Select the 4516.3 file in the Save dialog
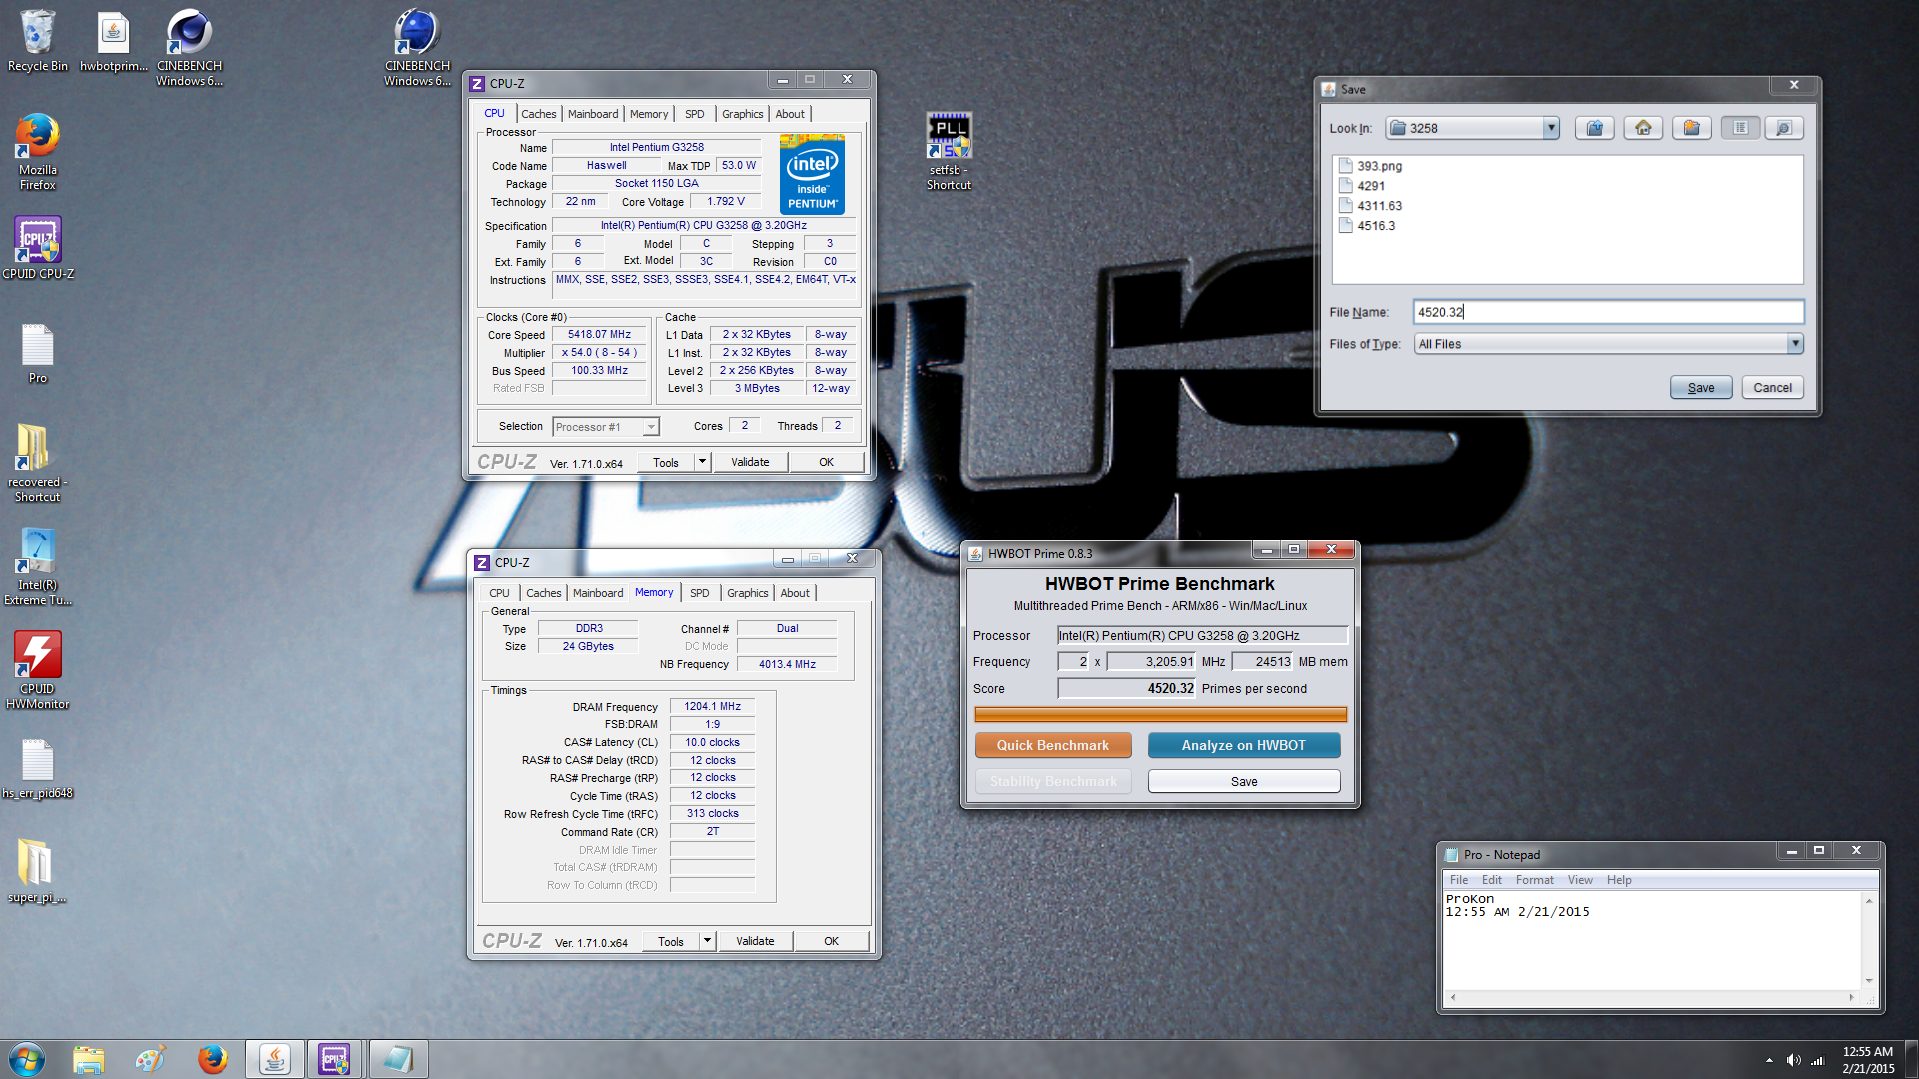 (1367, 226)
